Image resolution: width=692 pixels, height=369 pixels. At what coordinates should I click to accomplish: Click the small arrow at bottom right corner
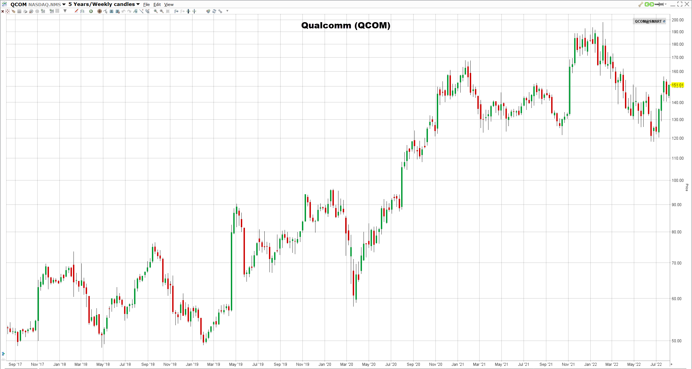(x=671, y=364)
